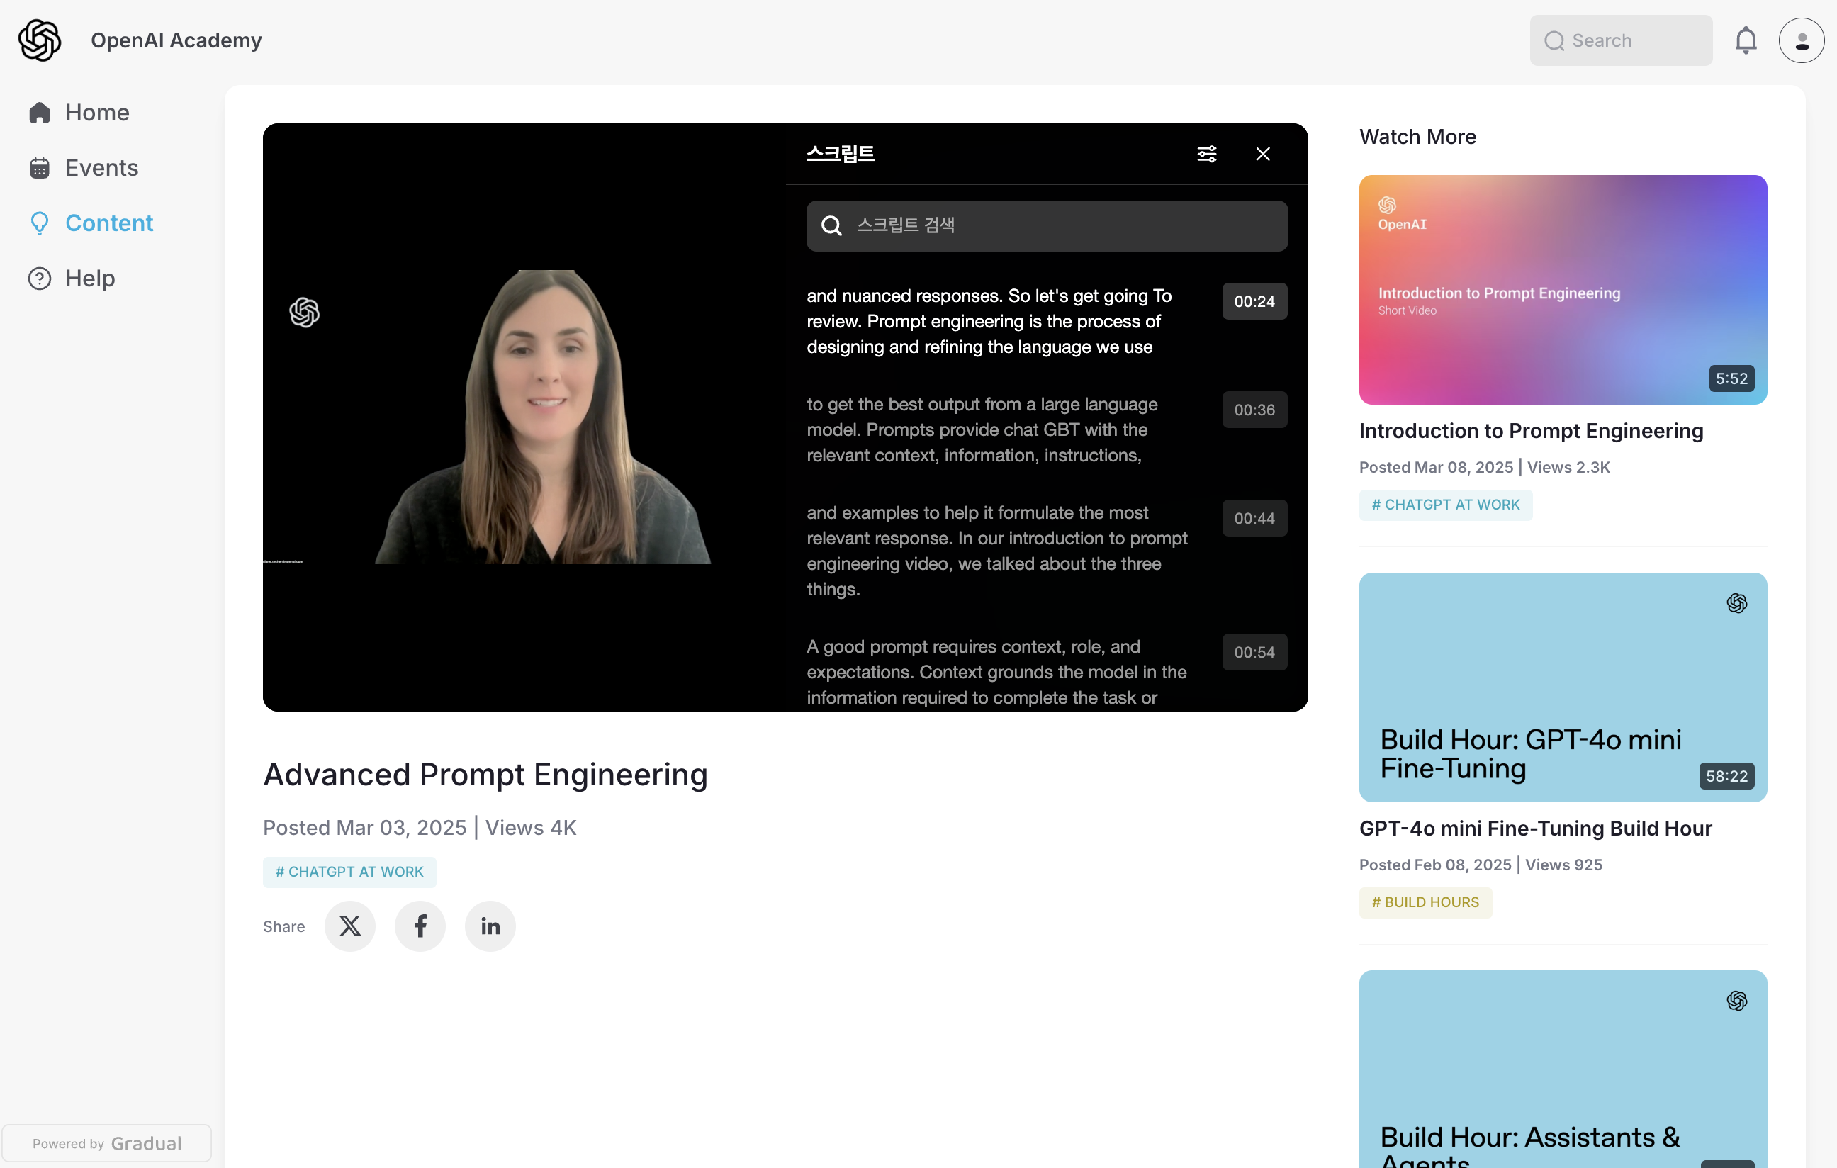Open GPT-4o mini Fine-Tuning Build Hour title
The image size is (1837, 1168).
1535,829
